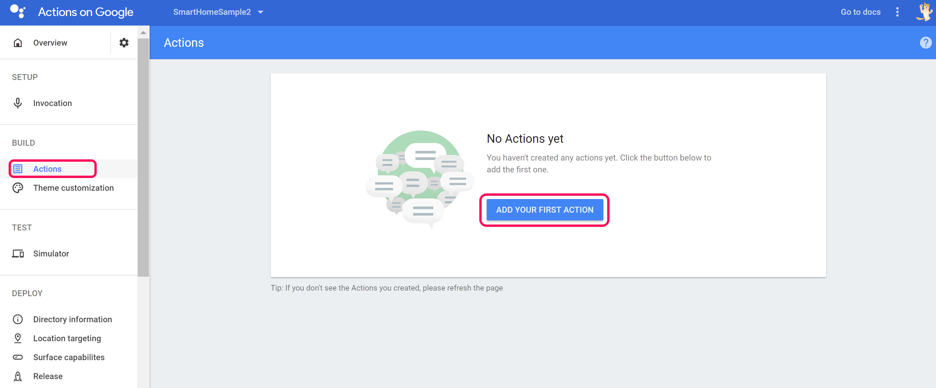Image resolution: width=936 pixels, height=388 pixels.
Task: Open project settings gear icon
Action: pos(124,42)
